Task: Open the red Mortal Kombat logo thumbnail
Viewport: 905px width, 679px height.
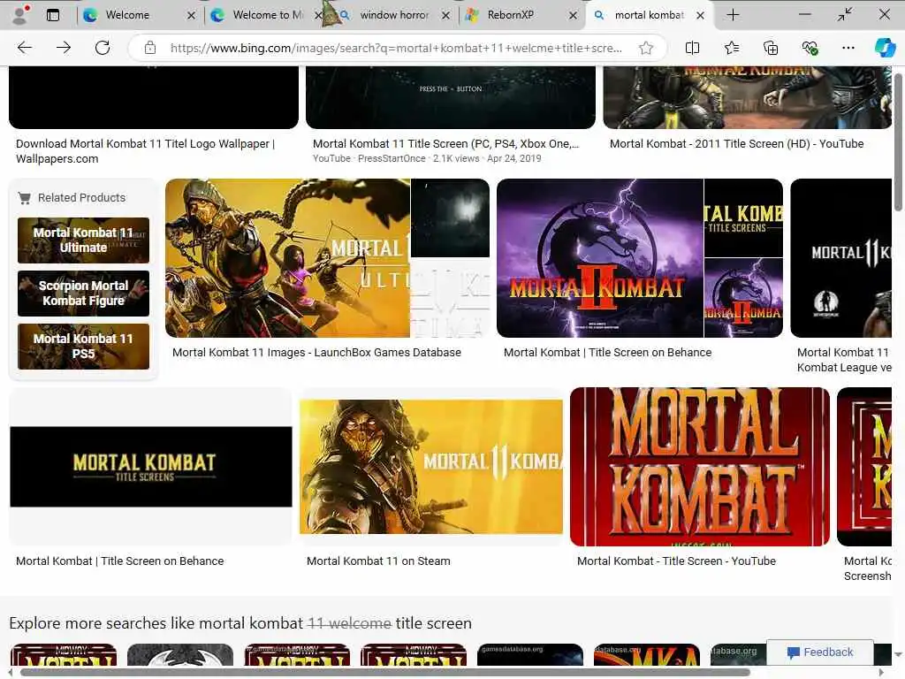Action: 700,467
